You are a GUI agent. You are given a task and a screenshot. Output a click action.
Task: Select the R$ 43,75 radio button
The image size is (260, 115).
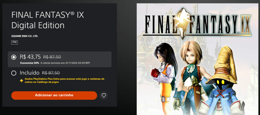coord(14,57)
